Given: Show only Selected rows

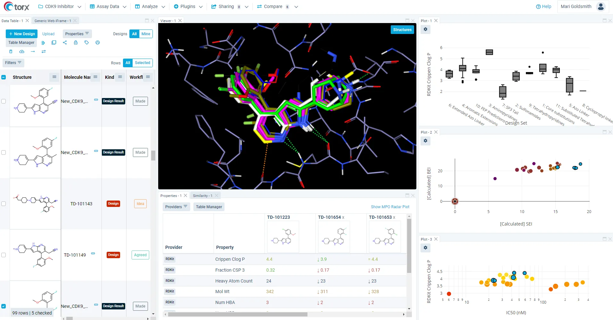Looking at the screenshot, I should pyautogui.click(x=143, y=63).
